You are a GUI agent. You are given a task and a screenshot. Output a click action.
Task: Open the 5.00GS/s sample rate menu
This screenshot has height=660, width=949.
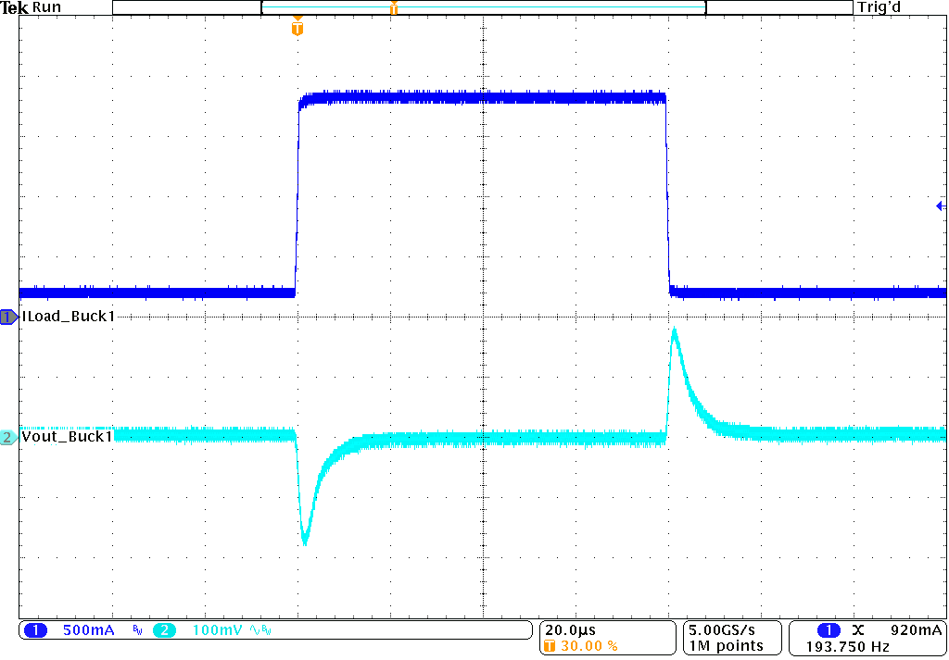(720, 629)
